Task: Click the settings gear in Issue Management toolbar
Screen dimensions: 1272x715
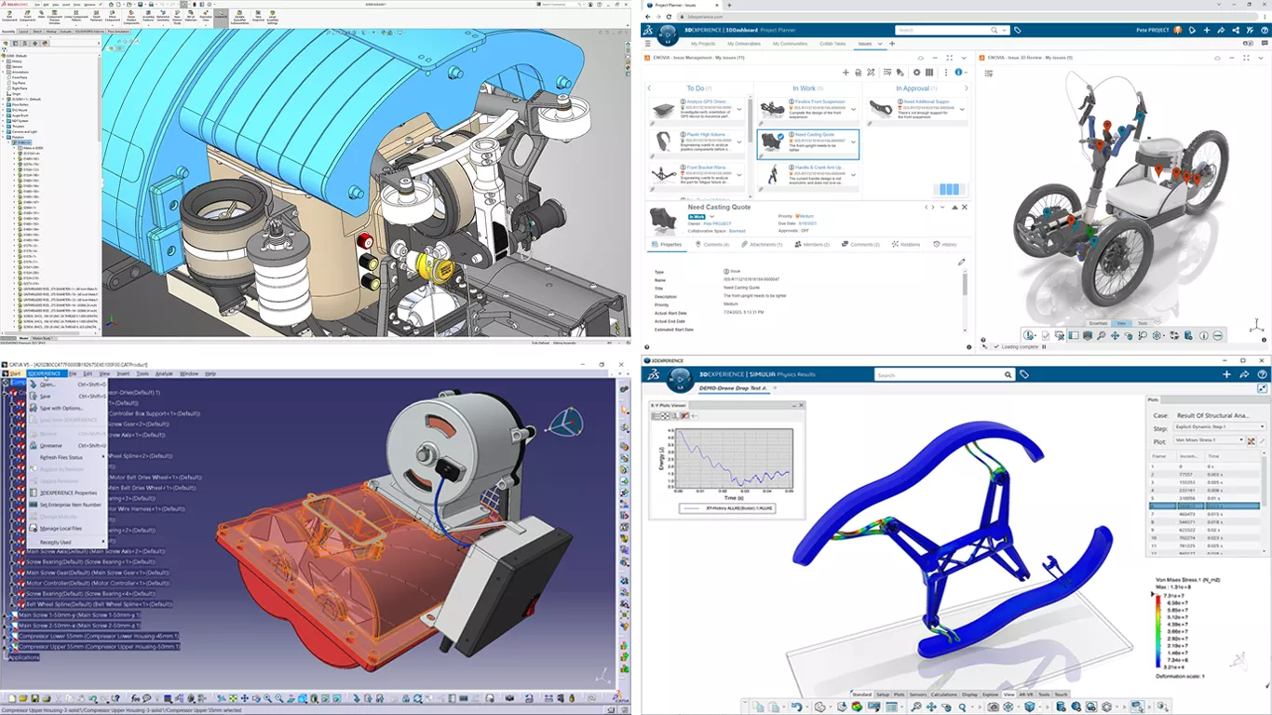Action: point(916,72)
